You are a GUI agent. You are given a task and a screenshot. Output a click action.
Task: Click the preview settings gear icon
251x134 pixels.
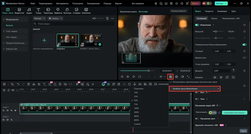(171, 76)
